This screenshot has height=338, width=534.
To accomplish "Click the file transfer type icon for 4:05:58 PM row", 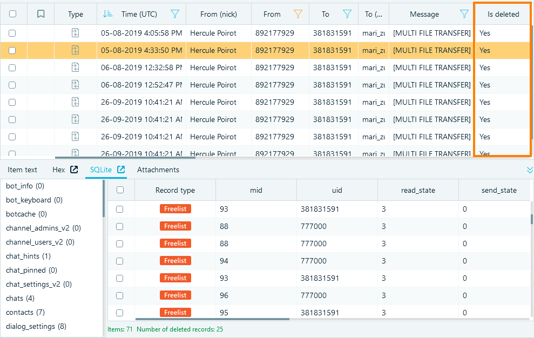I will coord(75,33).
